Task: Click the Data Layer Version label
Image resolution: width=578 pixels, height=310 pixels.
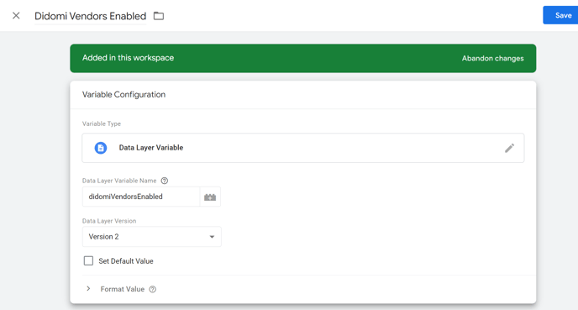Action: [x=109, y=221]
